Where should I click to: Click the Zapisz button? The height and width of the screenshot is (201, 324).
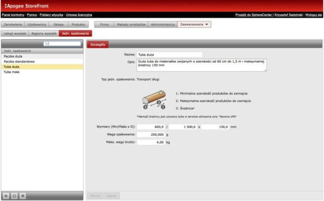tap(112, 196)
